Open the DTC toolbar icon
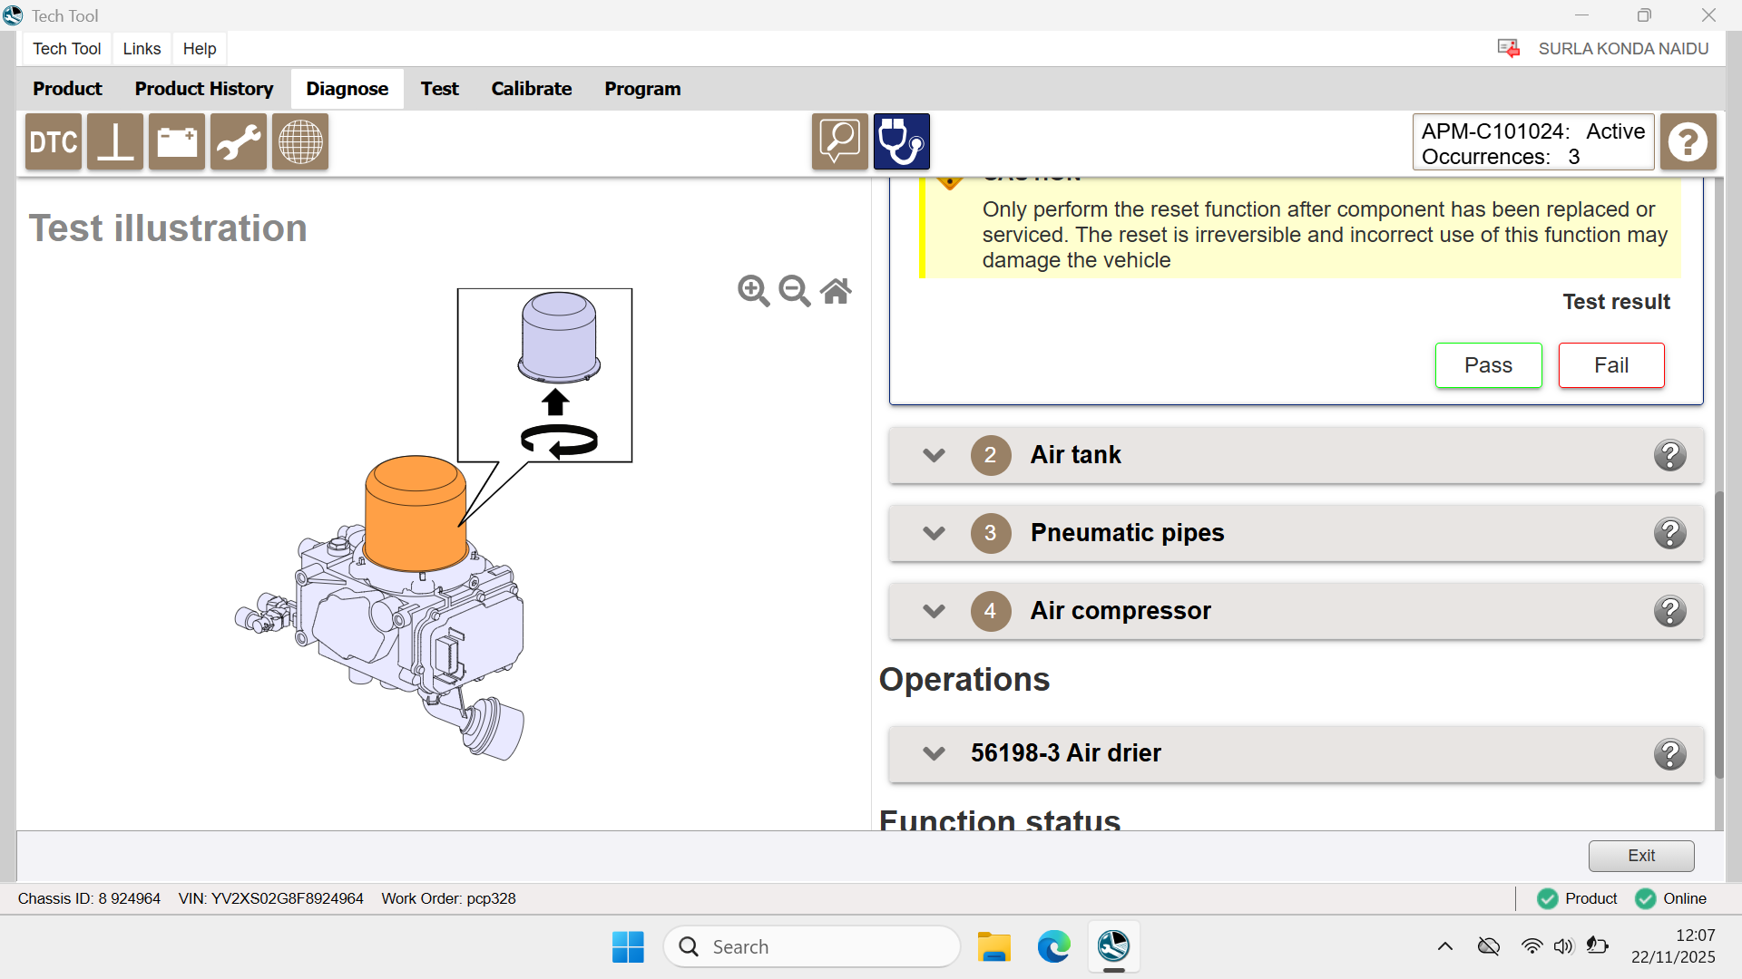1742x979 pixels. 54,142
